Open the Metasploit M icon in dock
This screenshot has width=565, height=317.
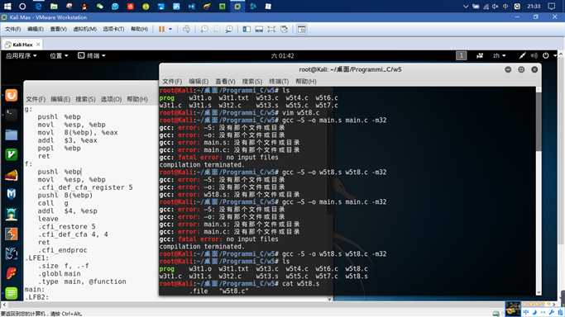click(12, 194)
